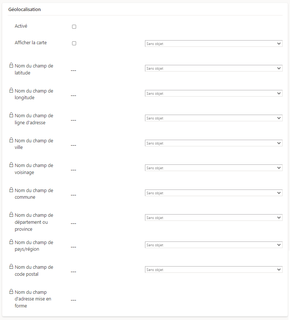Click the lock icon for département ou province
Image resolution: width=290 pixels, height=320 pixels.
pos(11,215)
